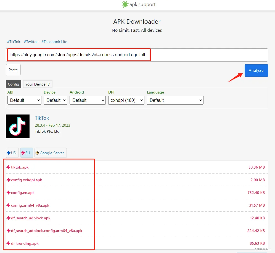Click the #Twitter hashtag link
Viewport: 275px width, 253px height.
tap(31, 42)
